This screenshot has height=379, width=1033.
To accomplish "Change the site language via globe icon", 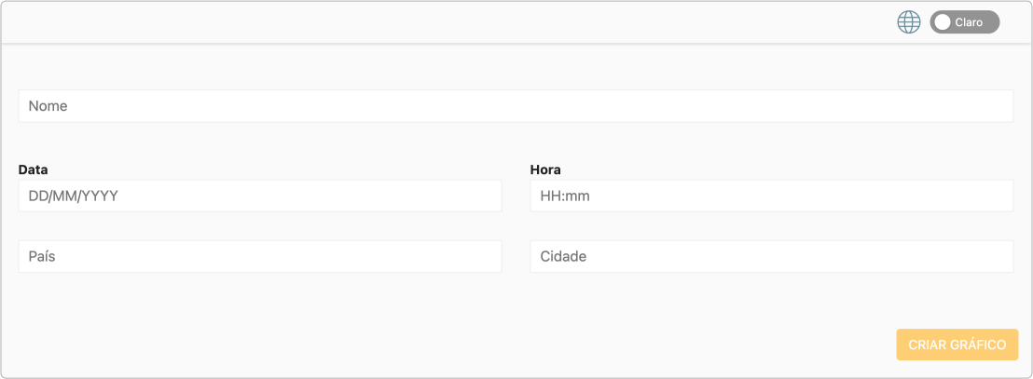I will point(909,22).
